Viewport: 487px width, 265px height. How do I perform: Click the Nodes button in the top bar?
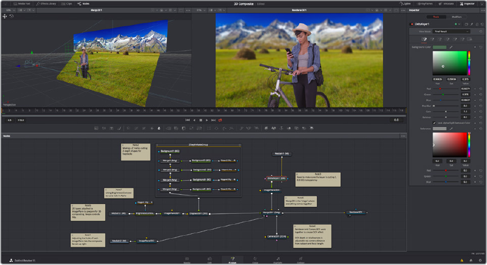click(84, 4)
